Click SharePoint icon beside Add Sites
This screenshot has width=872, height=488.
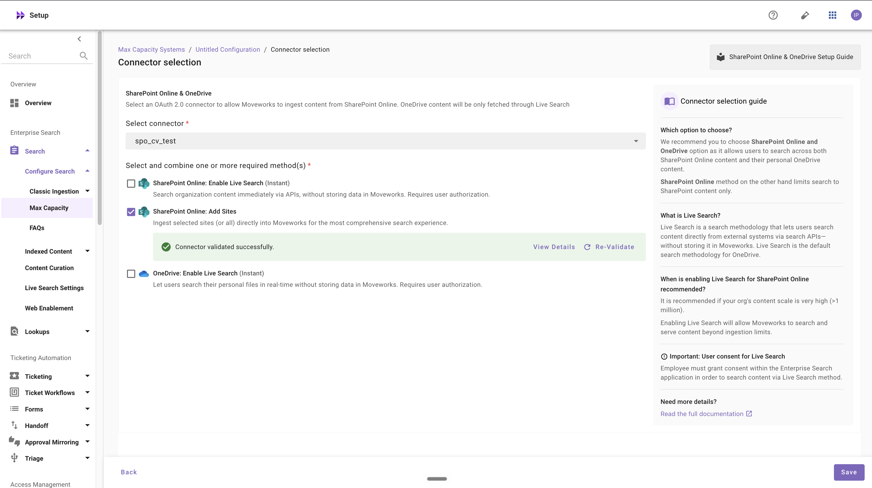click(x=144, y=212)
